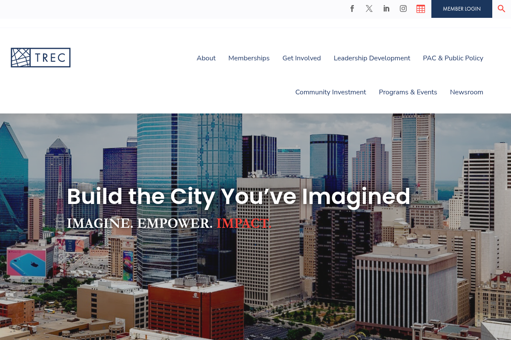
Task: Click the Get Involved link
Action: [301, 58]
